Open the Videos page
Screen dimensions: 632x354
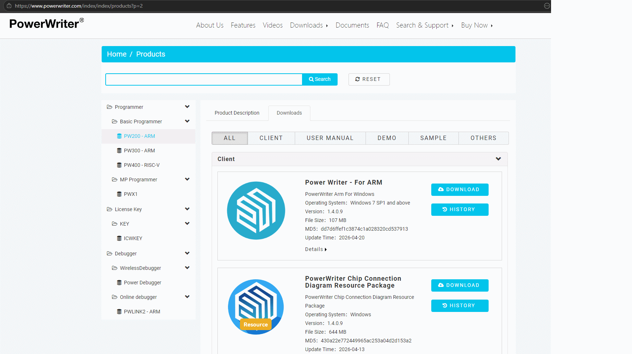click(x=273, y=25)
